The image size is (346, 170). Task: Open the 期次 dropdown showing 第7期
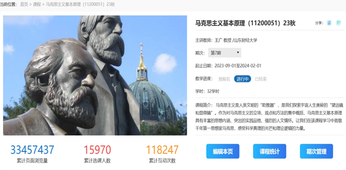coord(224,53)
